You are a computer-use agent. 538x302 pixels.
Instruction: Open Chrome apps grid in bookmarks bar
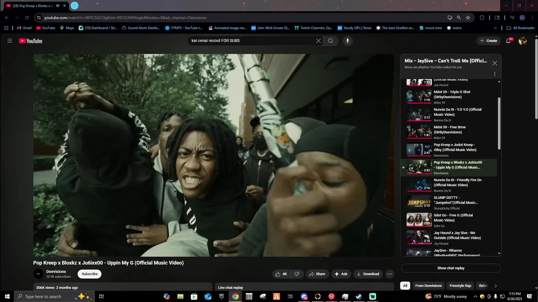pos(6,28)
